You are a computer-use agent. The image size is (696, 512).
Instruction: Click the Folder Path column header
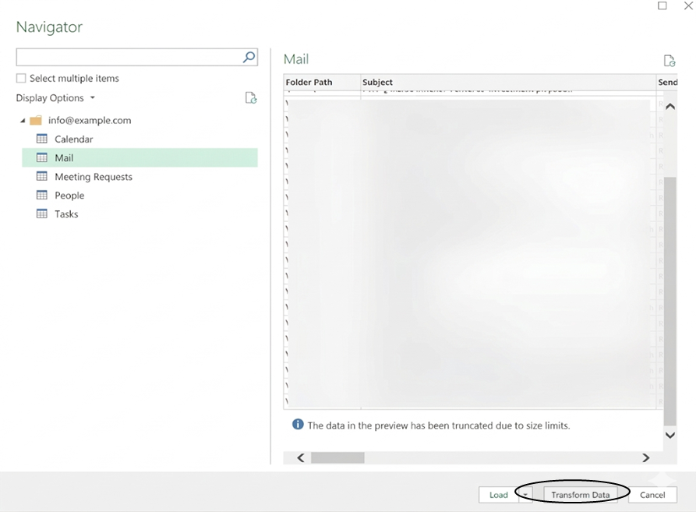pyautogui.click(x=307, y=82)
